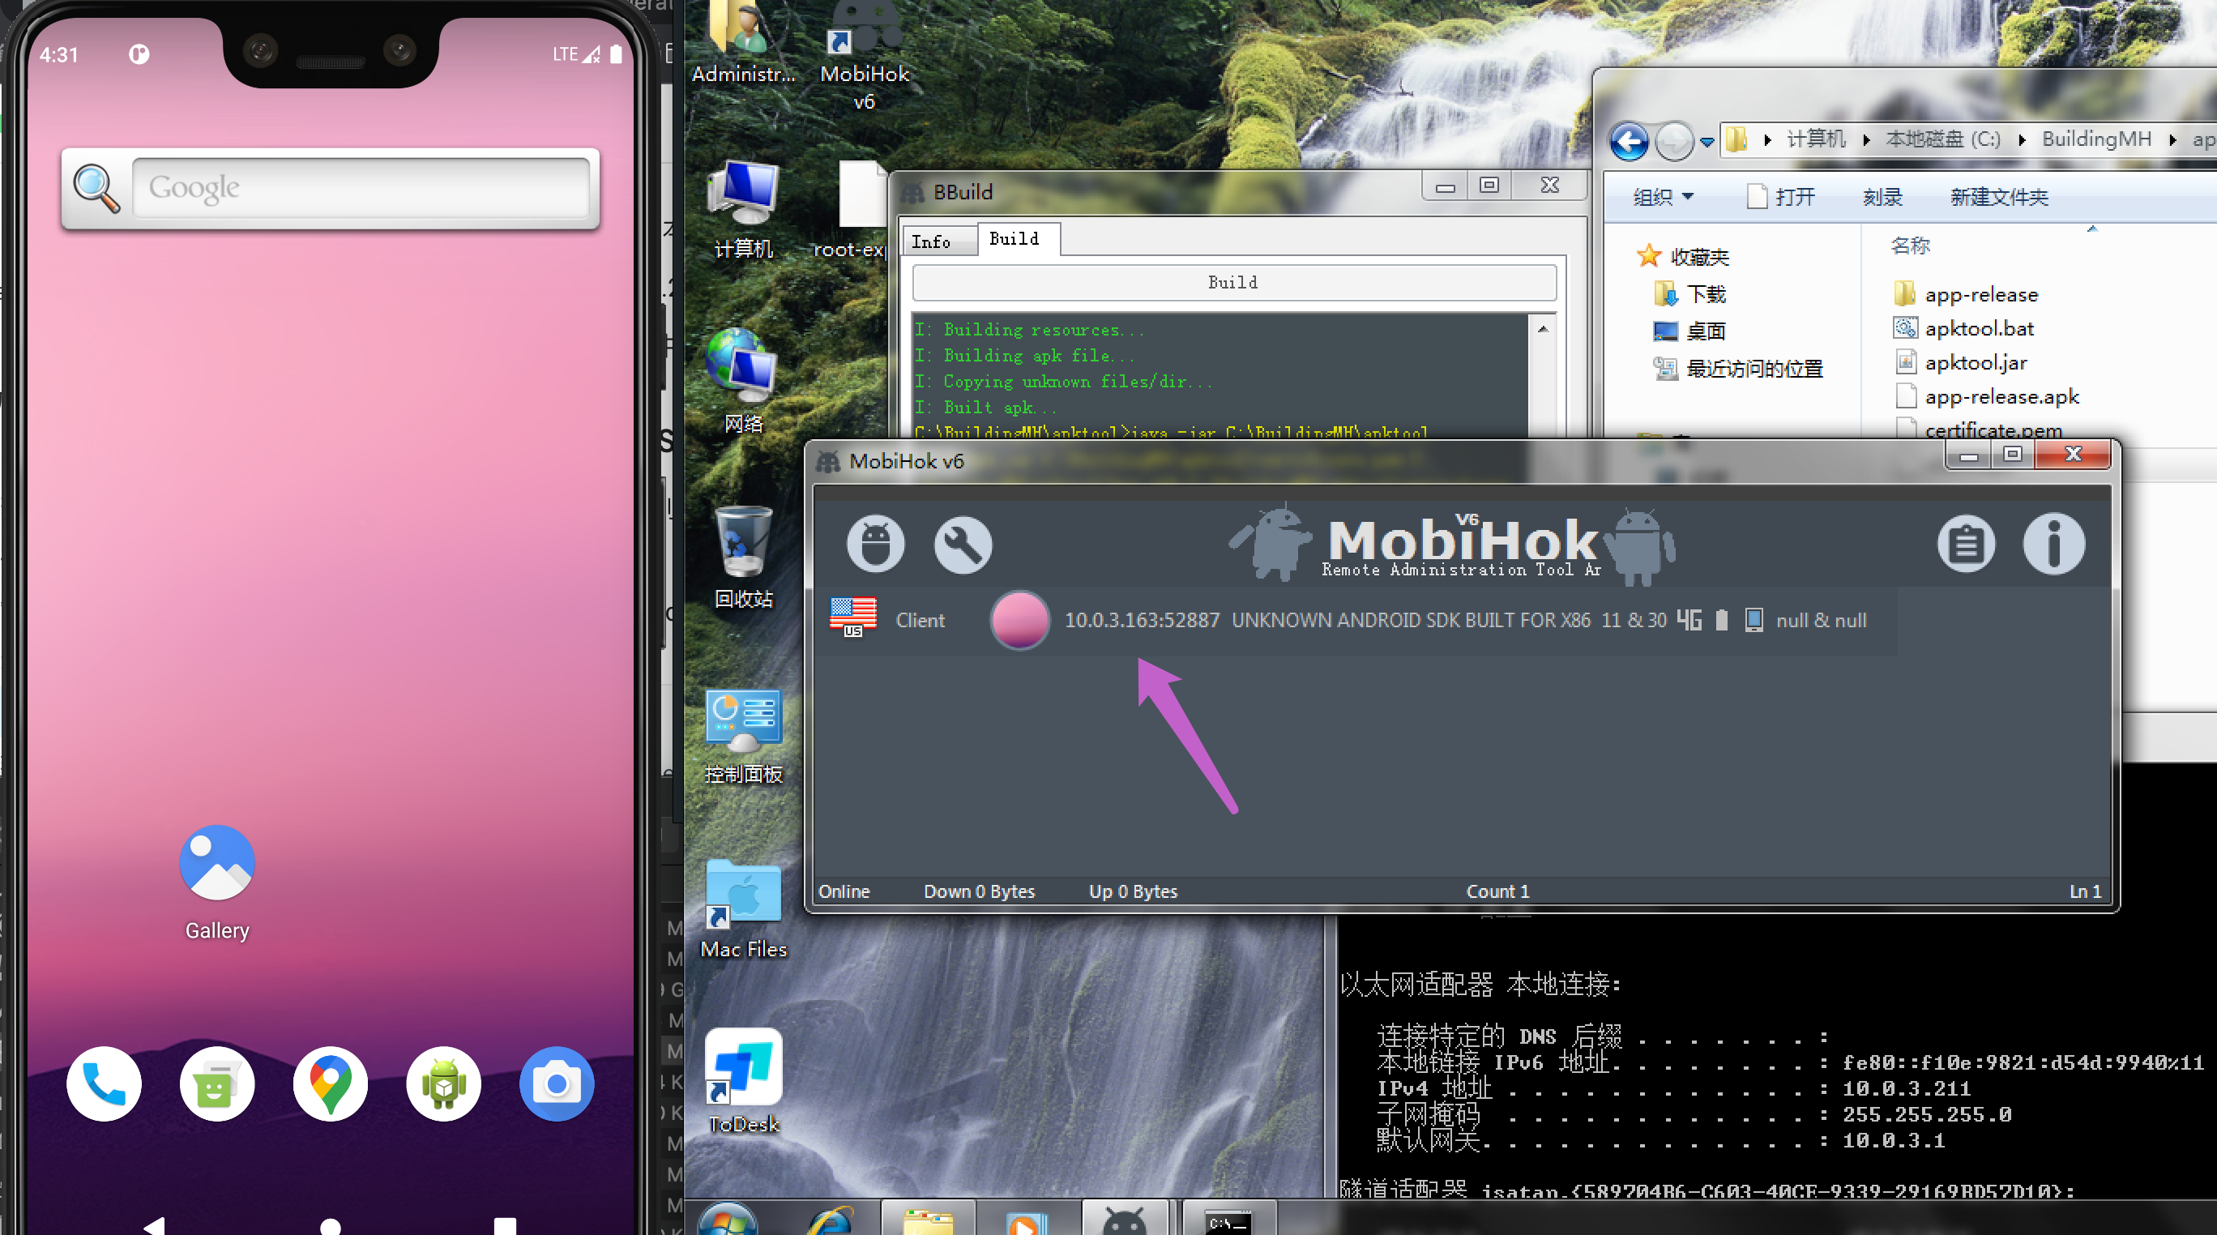Screen dimensions: 2217x1235
Task: Expand arrow after 计算机 breadcrumb
Action: pyautogui.click(x=1866, y=140)
